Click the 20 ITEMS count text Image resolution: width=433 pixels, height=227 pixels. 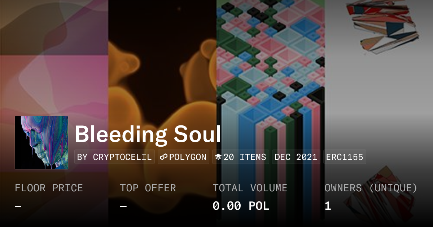pos(245,157)
